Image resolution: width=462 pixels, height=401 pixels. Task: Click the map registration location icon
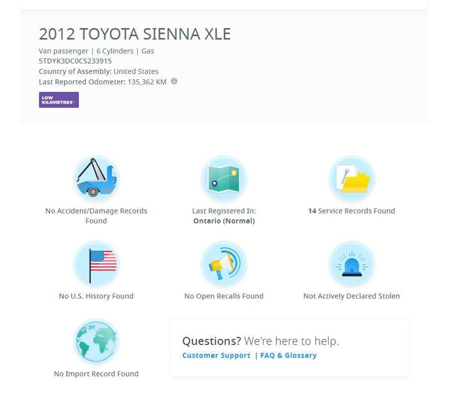(x=224, y=179)
